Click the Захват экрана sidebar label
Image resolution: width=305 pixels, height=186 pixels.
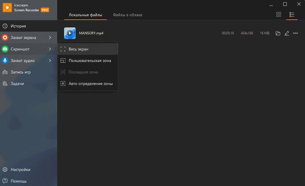pos(23,38)
